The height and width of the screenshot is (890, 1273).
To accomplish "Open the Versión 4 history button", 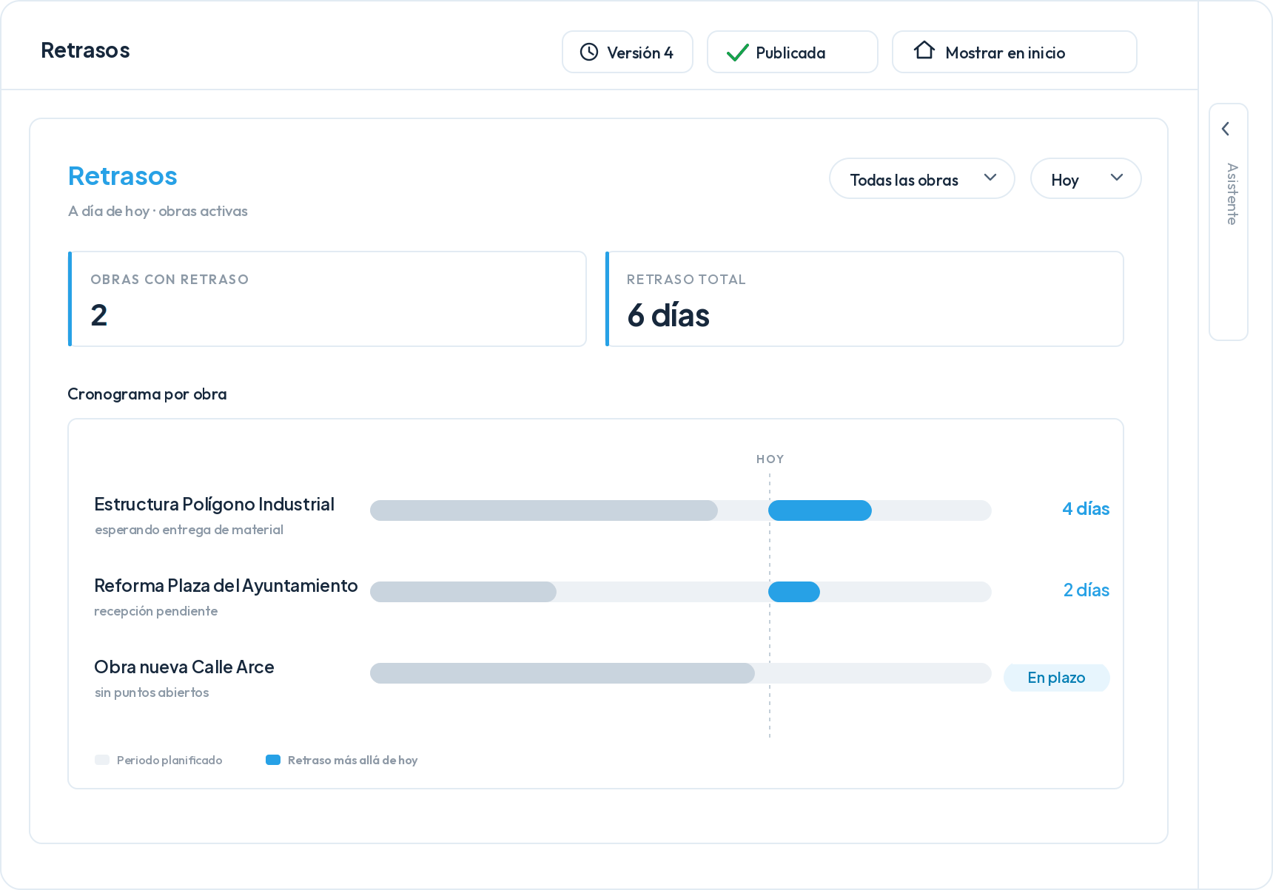I will coord(628,52).
